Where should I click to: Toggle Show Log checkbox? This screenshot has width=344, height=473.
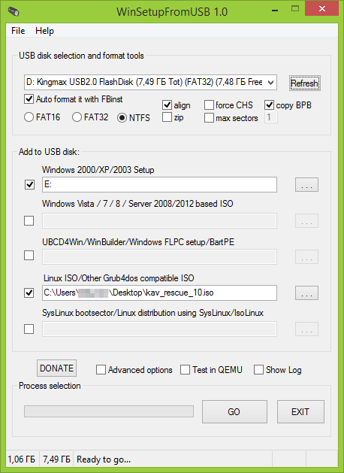tap(258, 369)
